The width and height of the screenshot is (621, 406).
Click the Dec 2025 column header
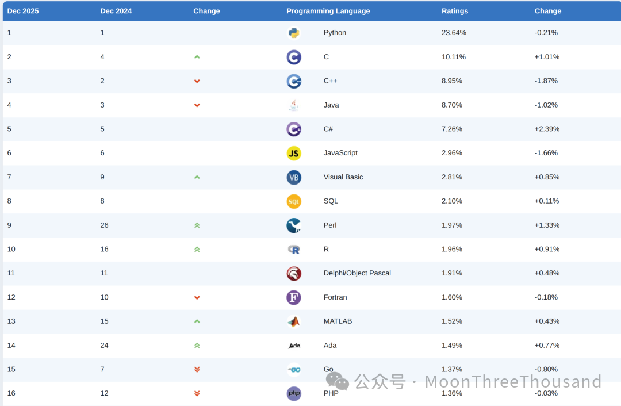23,11
